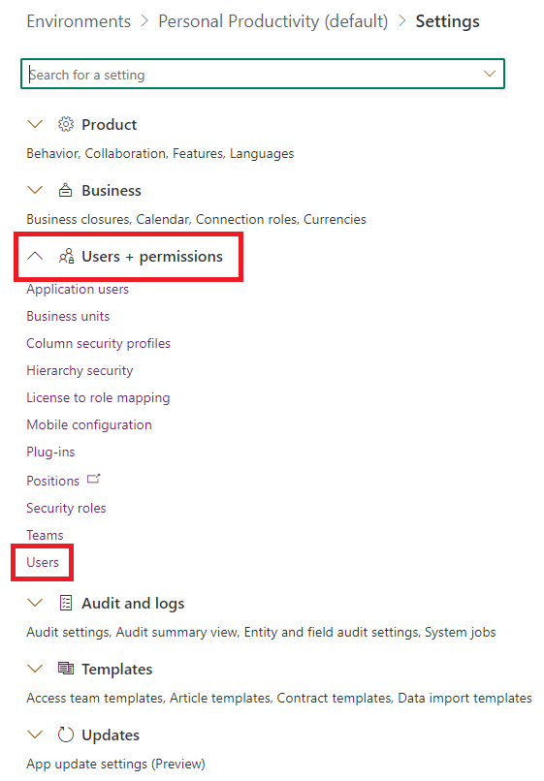Click the external link icon beside Positions

coord(93,479)
